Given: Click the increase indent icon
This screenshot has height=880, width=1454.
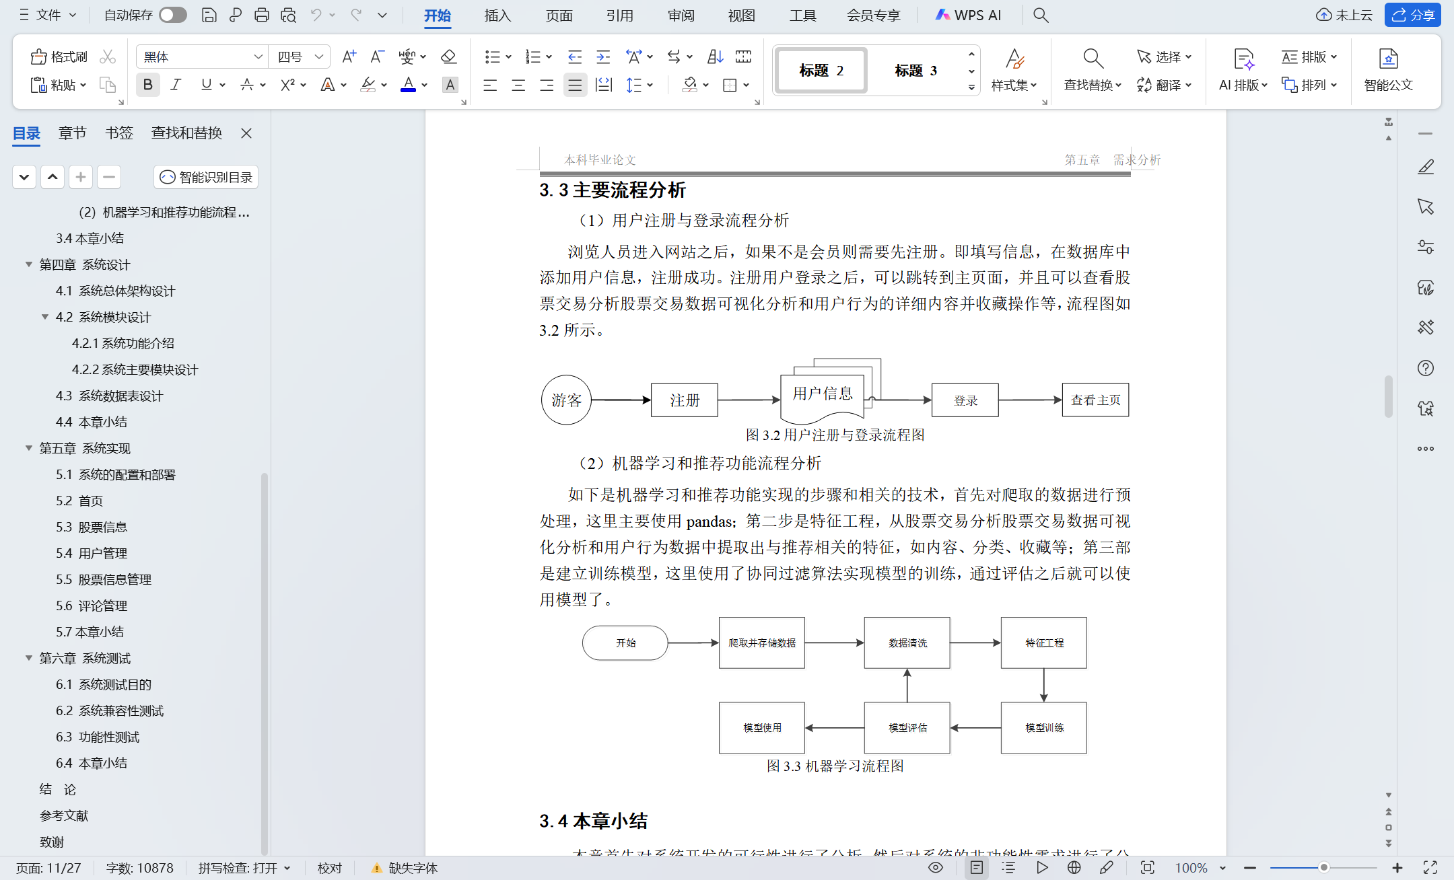Looking at the screenshot, I should (603, 57).
